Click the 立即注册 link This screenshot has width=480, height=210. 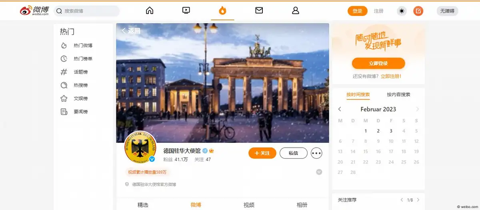391,76
